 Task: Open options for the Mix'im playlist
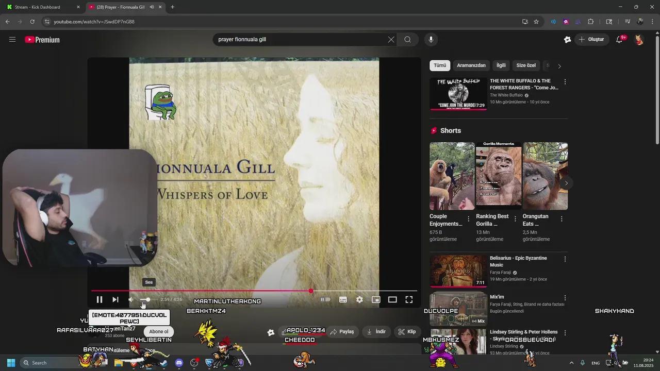[x=565, y=298]
